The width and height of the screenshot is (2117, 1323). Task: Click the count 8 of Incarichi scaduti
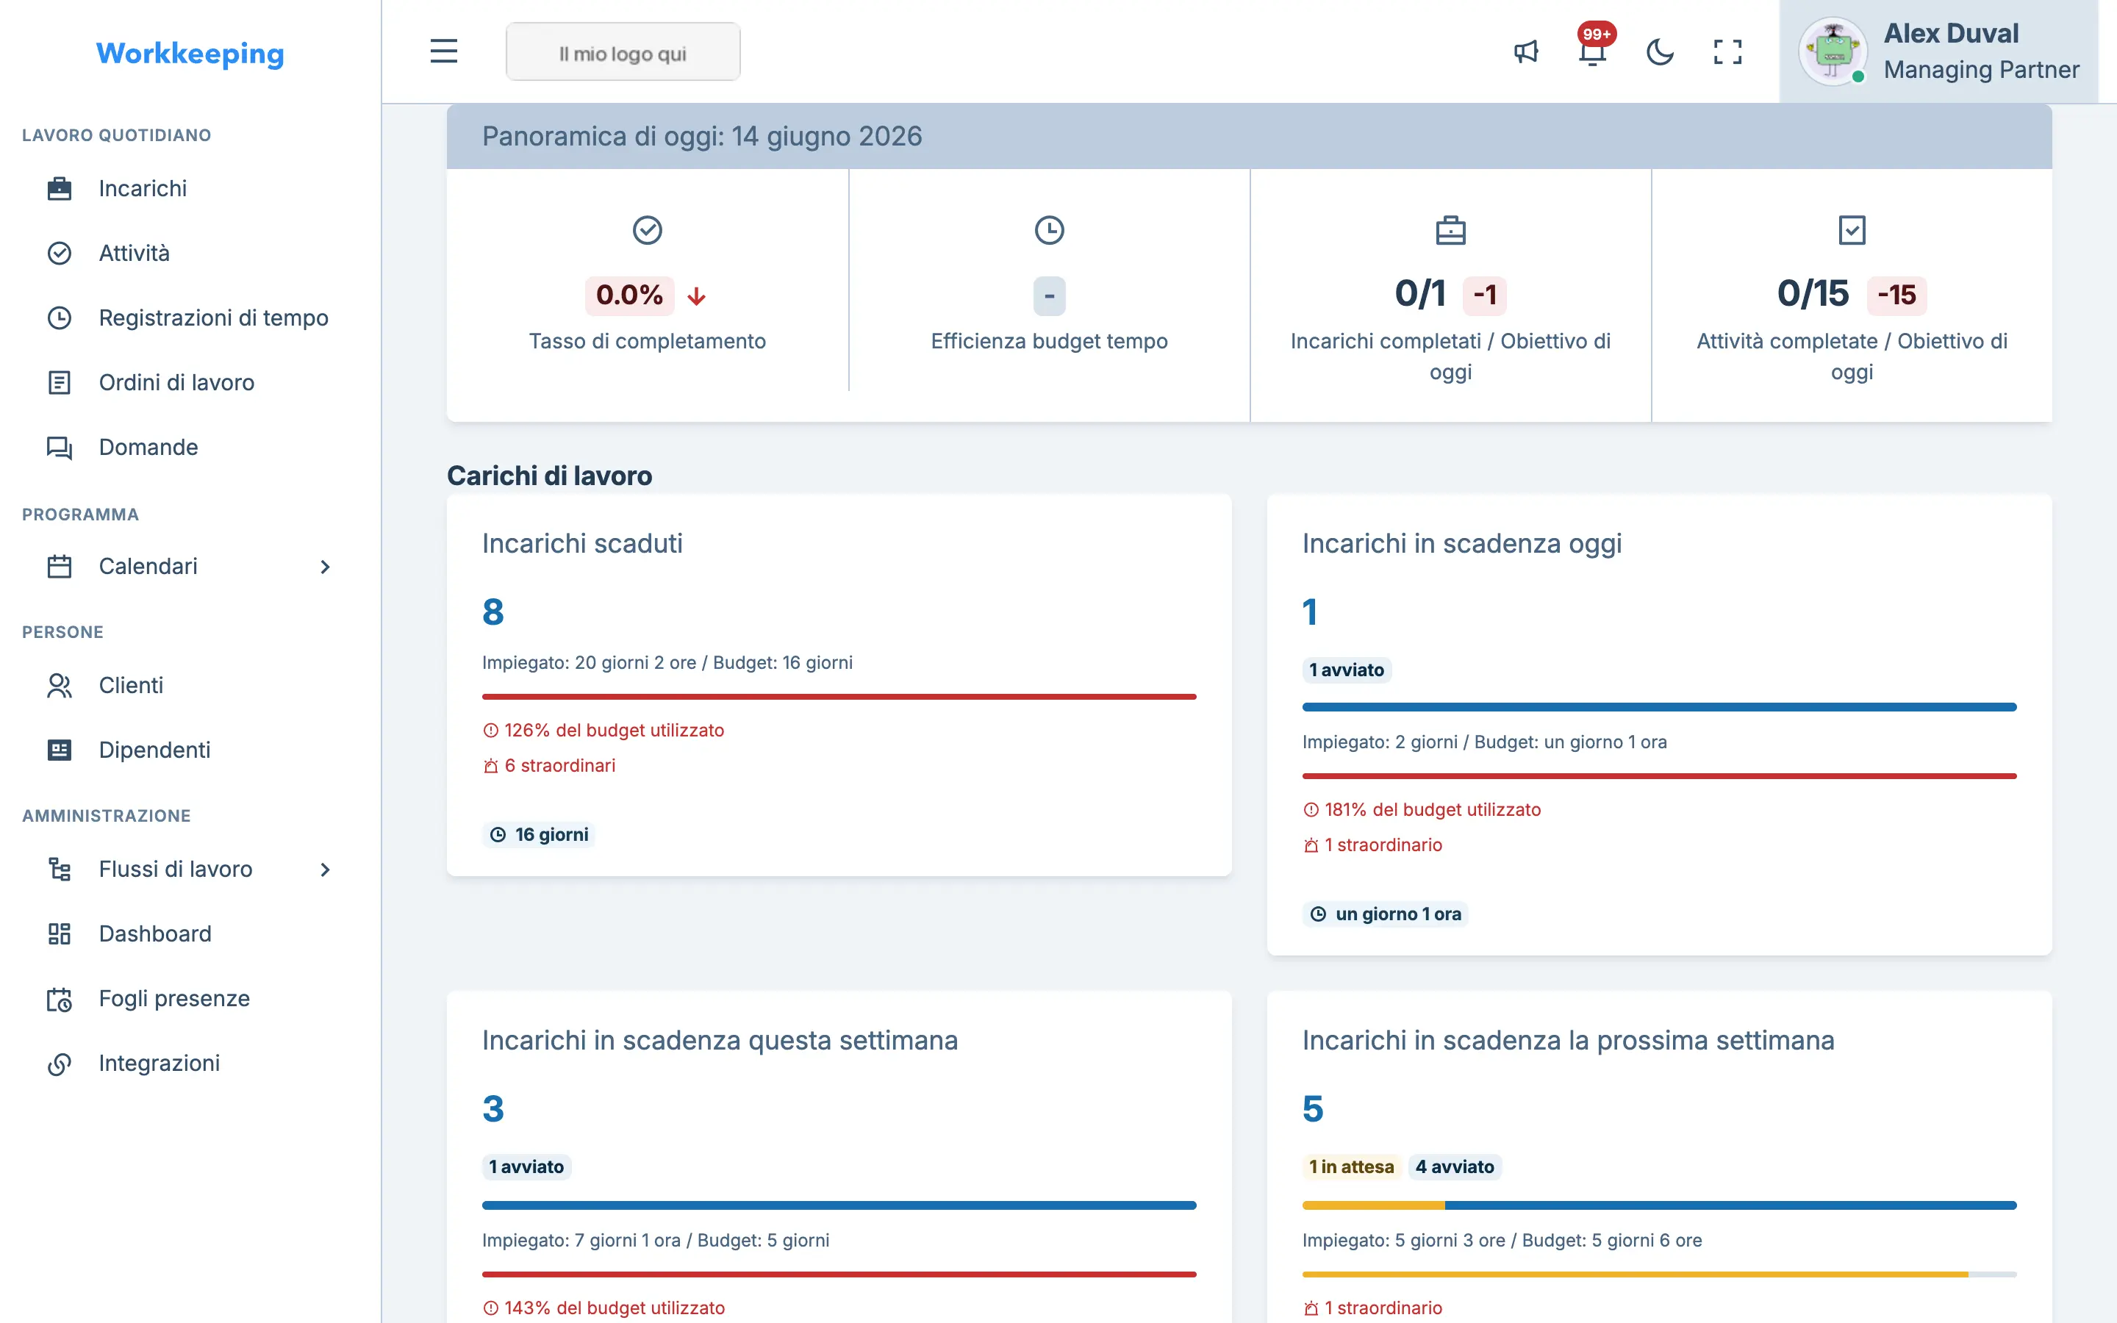point(493,612)
